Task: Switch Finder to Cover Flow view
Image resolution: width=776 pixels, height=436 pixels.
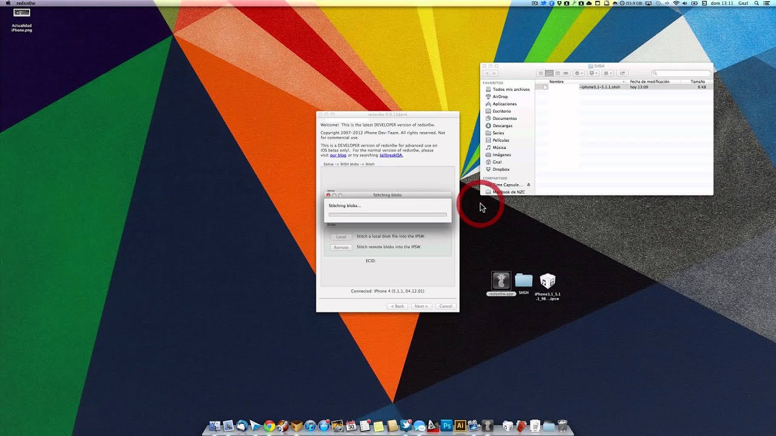Action: point(566,73)
